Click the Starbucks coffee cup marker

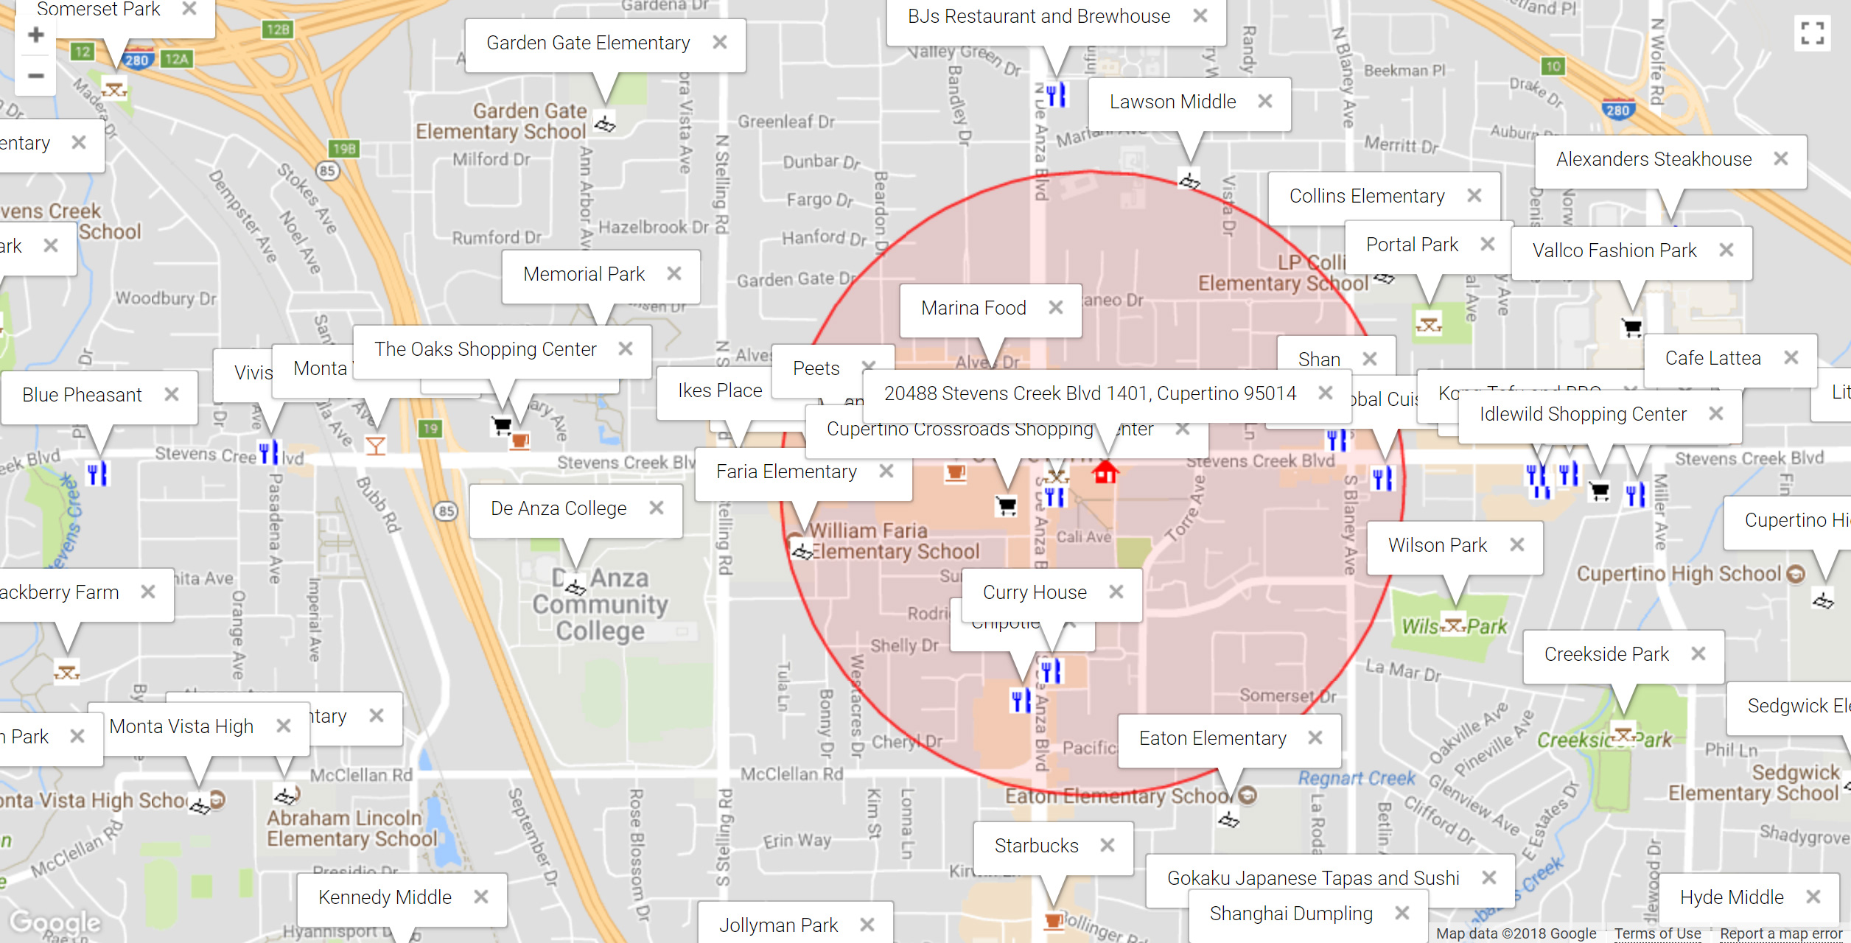pyautogui.click(x=1054, y=921)
